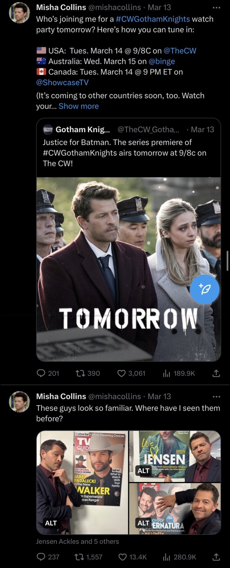Like the tweet with 13.4K likes
This screenshot has width=230, height=568.
pyautogui.click(x=123, y=557)
